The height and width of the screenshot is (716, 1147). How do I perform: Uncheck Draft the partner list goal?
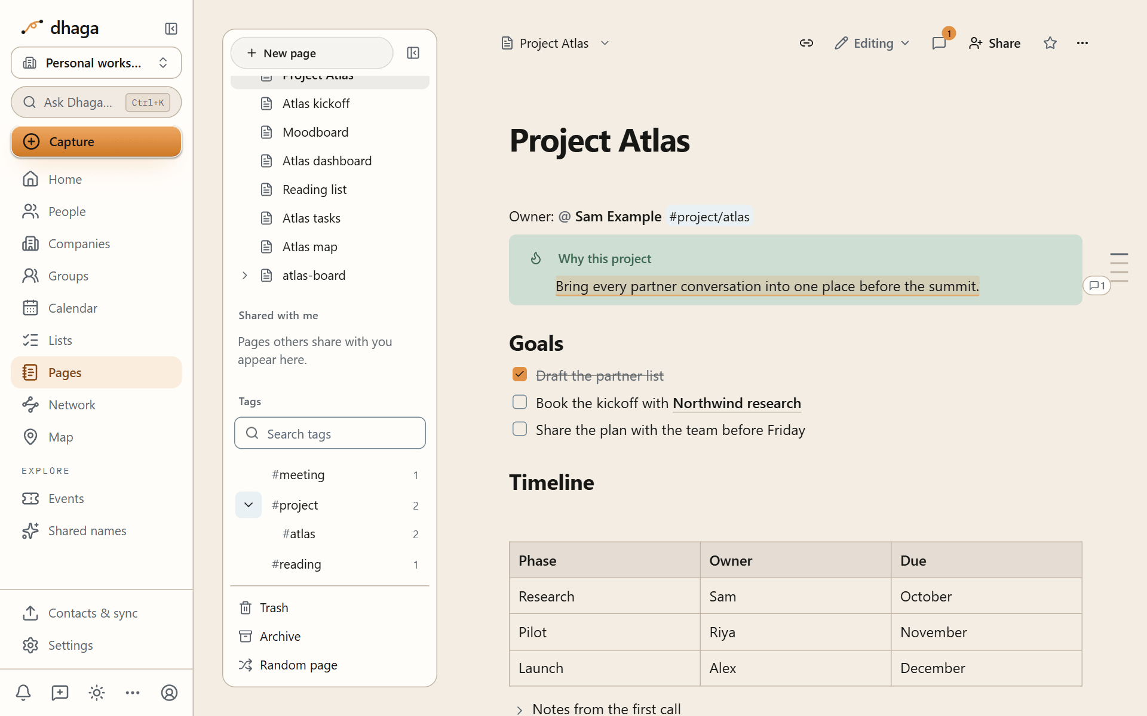coord(520,374)
